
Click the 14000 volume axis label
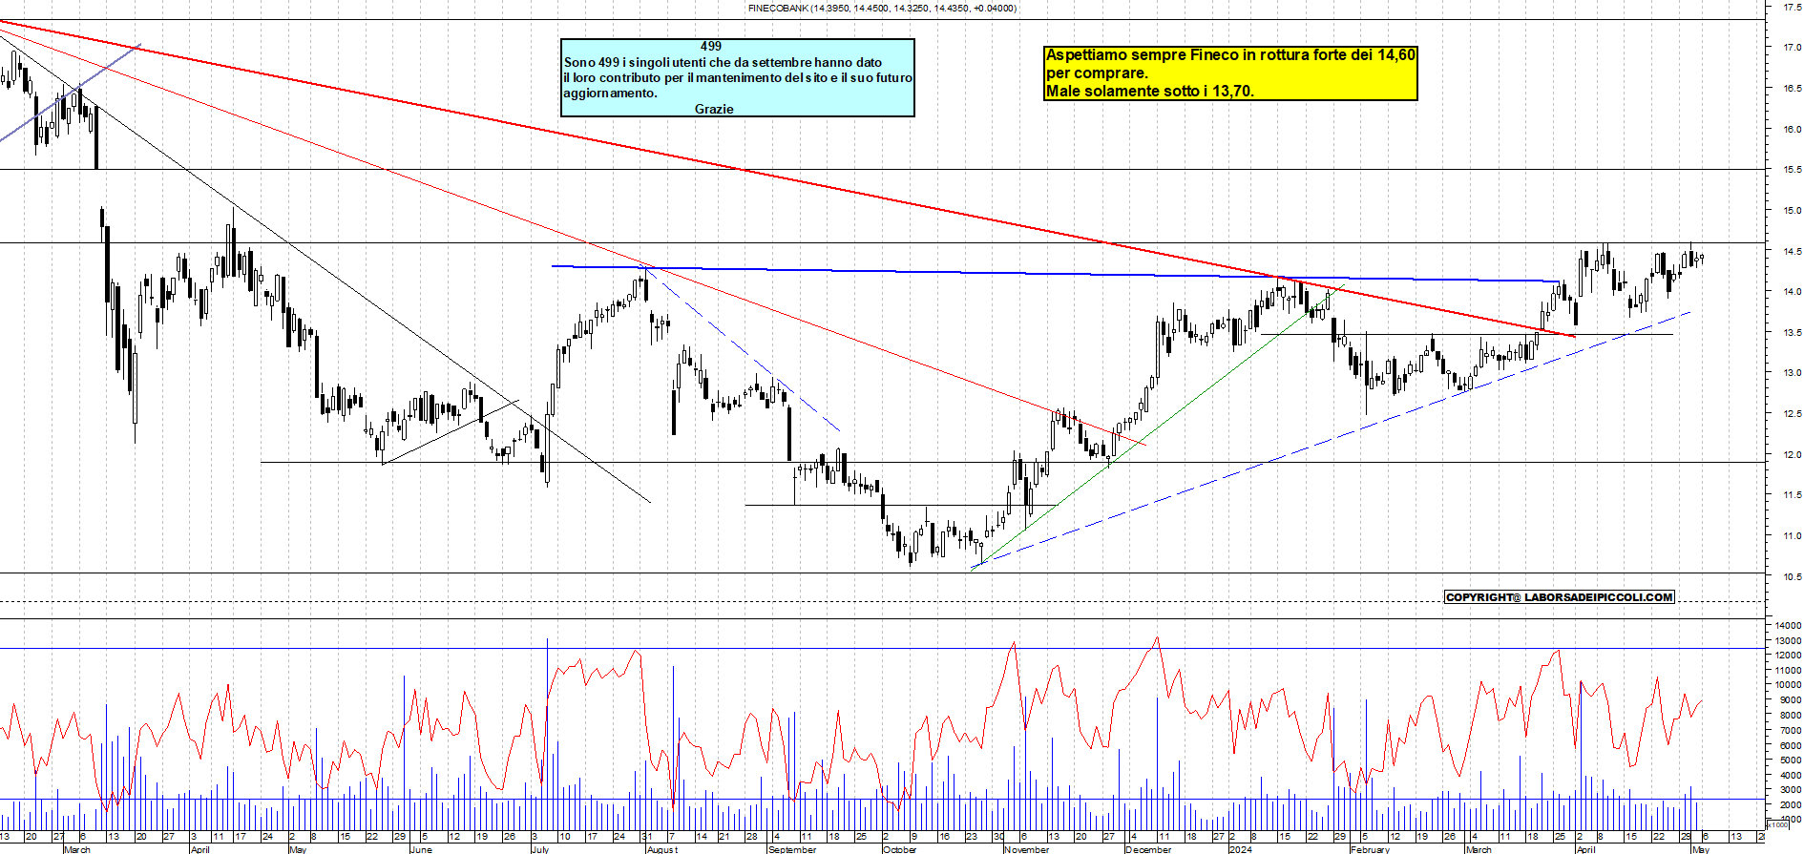(1788, 625)
